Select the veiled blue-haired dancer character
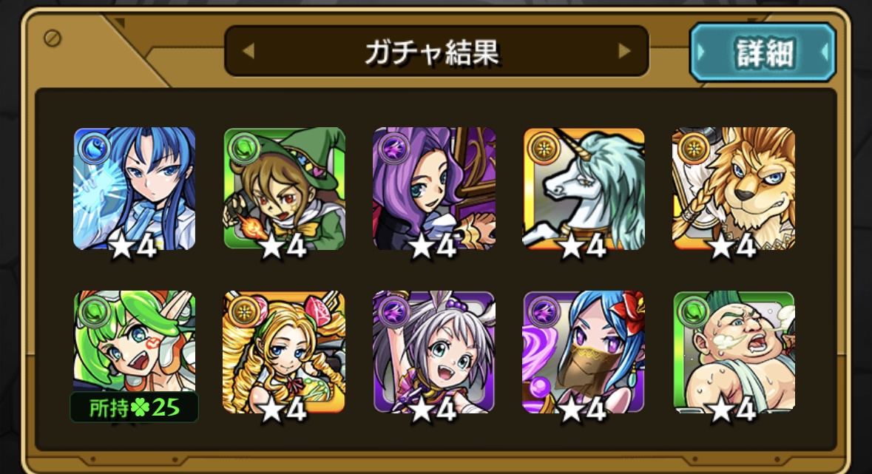This screenshot has height=474, width=872. [584, 351]
